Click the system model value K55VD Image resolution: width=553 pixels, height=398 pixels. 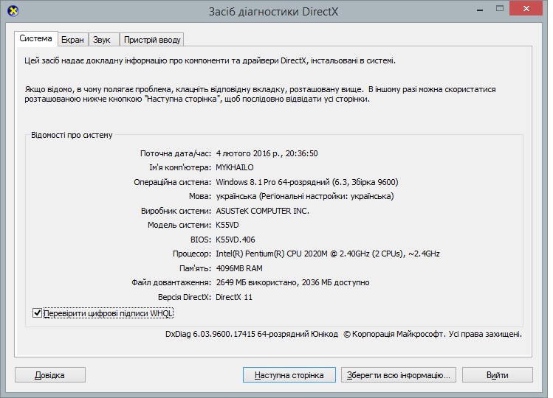tap(227, 225)
